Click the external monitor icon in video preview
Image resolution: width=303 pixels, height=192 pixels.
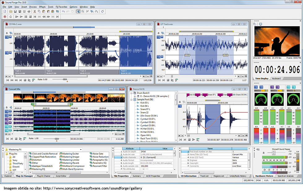260,24
